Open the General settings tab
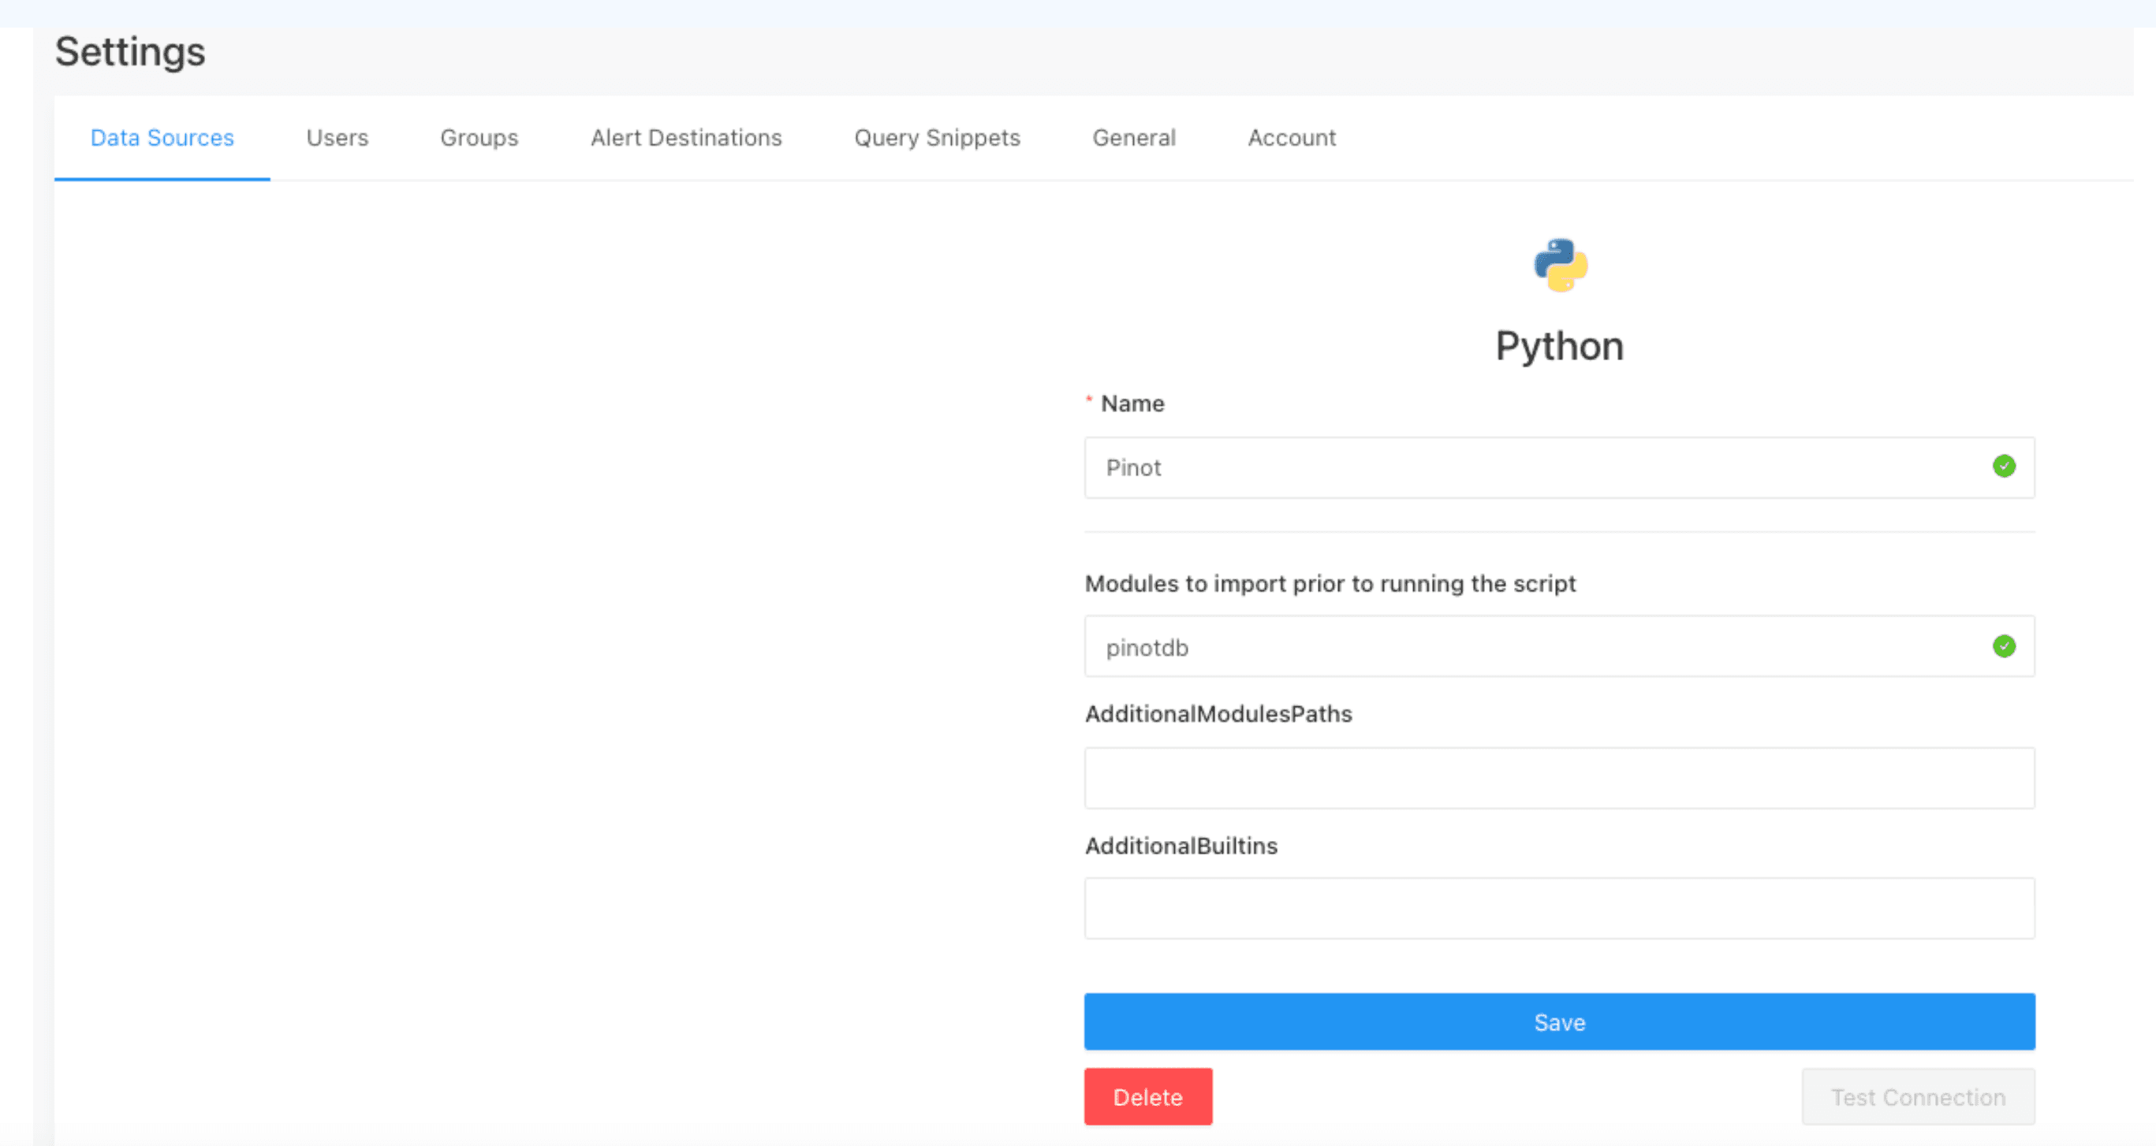This screenshot has height=1146, width=2156. pos(1134,137)
